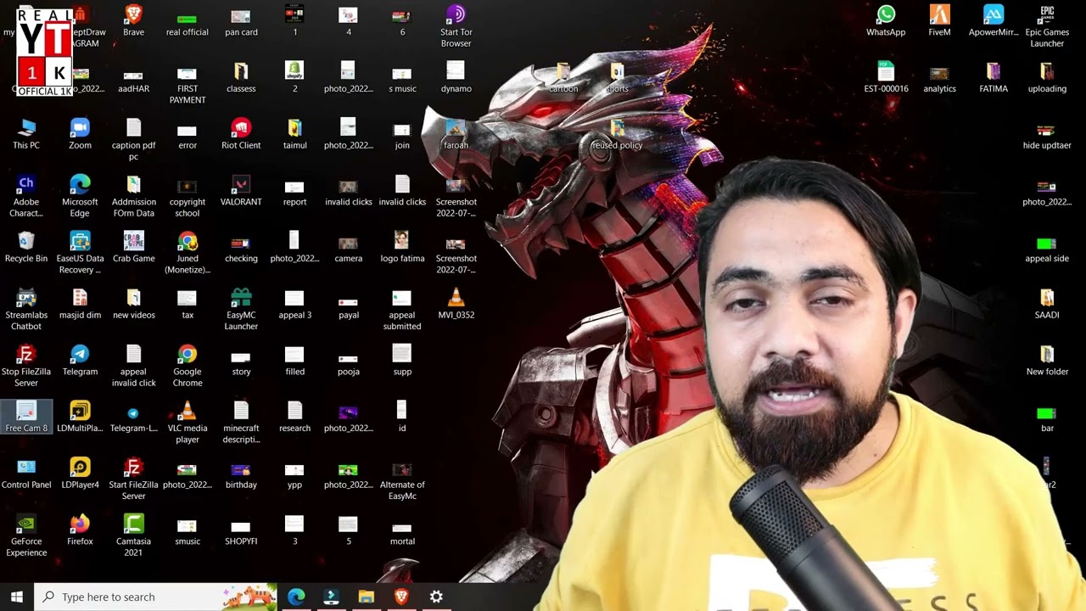The height and width of the screenshot is (611, 1086).
Task: Select the ApowerMirror desktop shortcut
Action: (994, 21)
